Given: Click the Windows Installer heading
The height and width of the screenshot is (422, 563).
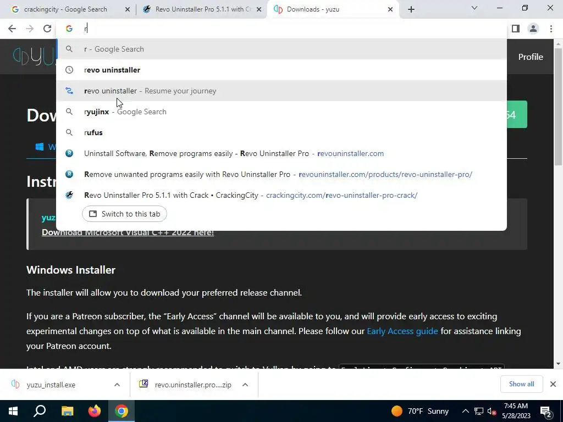Looking at the screenshot, I should [x=71, y=270].
